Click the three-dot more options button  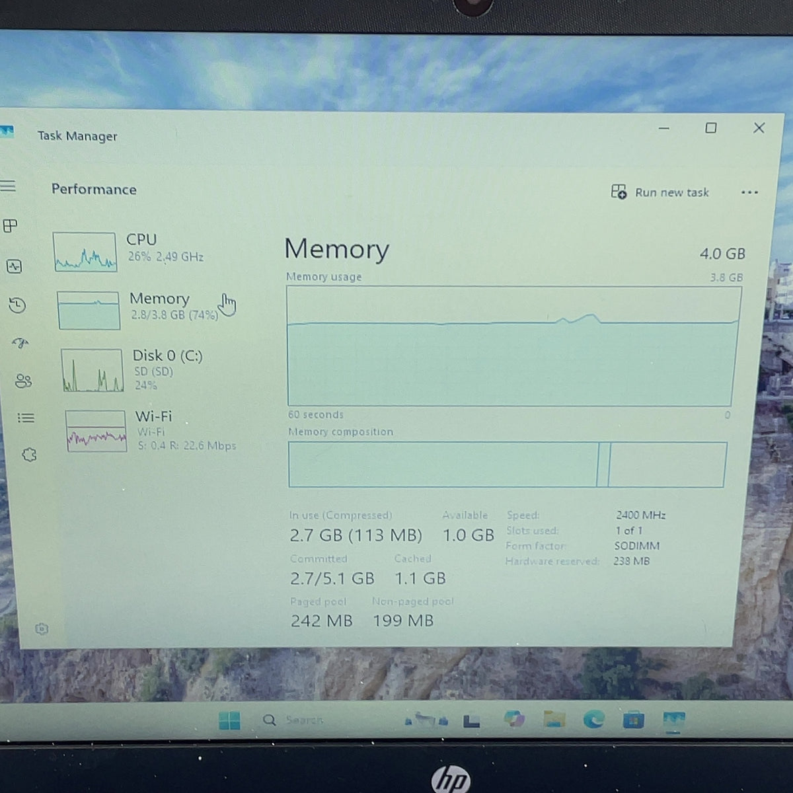[x=749, y=192]
